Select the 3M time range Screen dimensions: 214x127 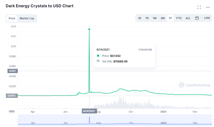pos(162,18)
